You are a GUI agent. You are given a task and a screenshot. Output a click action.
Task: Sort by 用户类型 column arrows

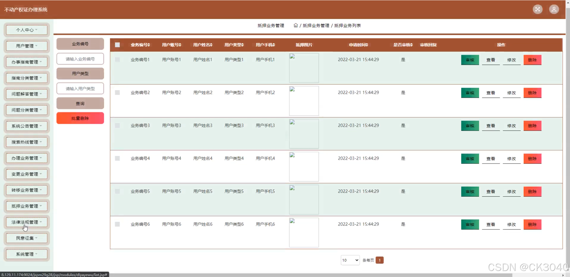point(243,45)
